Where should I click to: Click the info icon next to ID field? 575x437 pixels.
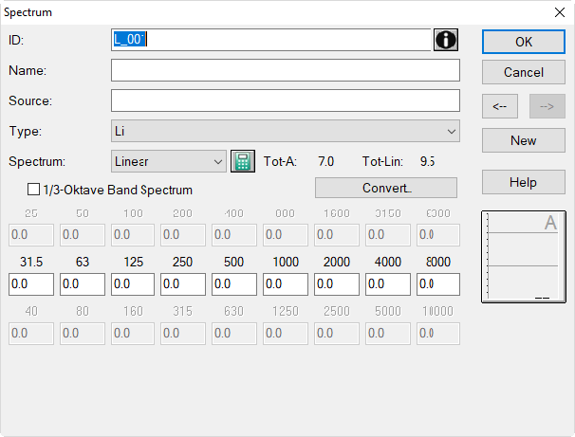[x=446, y=40]
